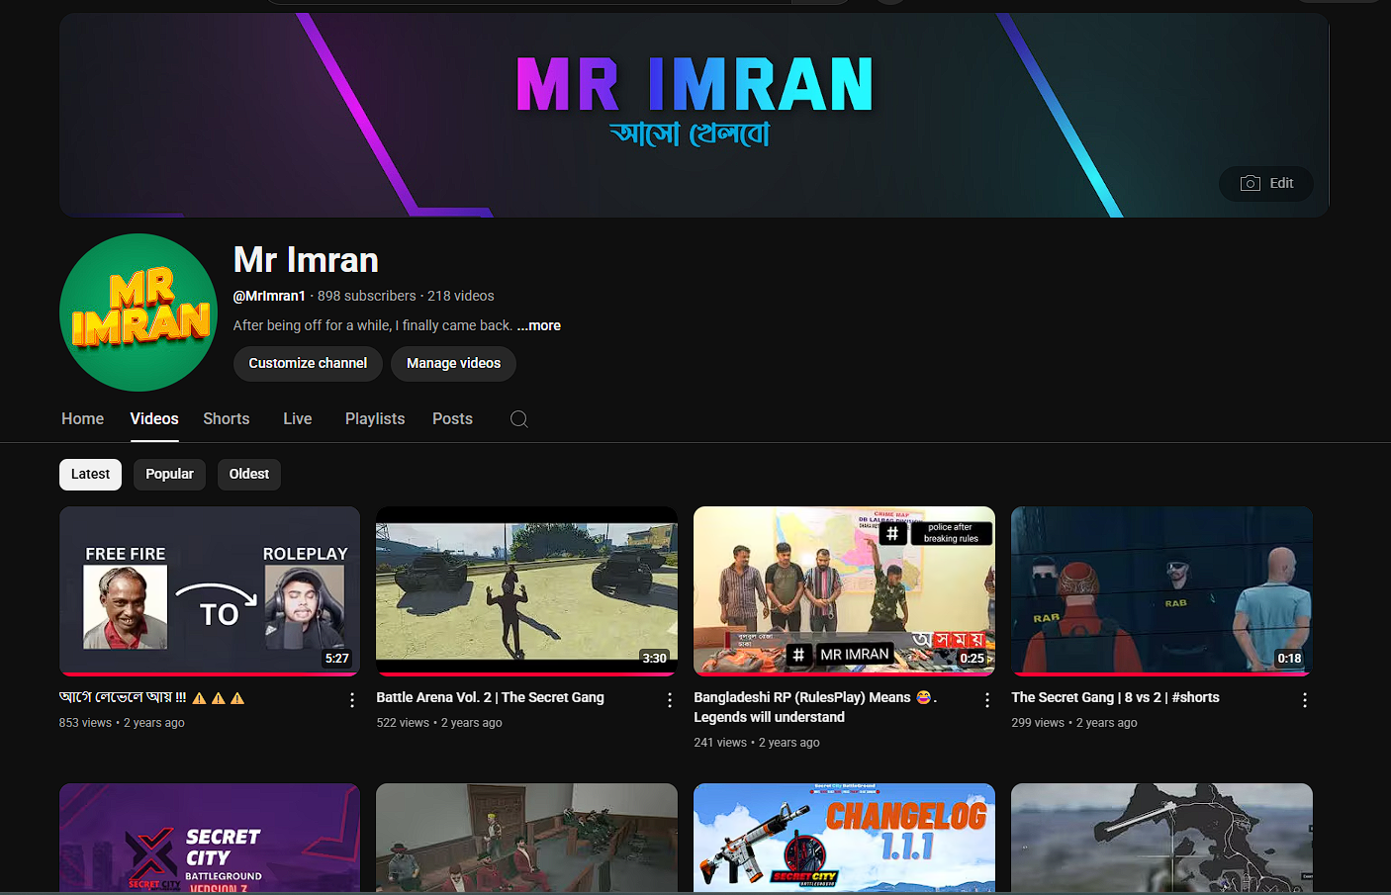
Task: Click The Secret Gang | 8 vs 2 title
Action: tap(1115, 697)
